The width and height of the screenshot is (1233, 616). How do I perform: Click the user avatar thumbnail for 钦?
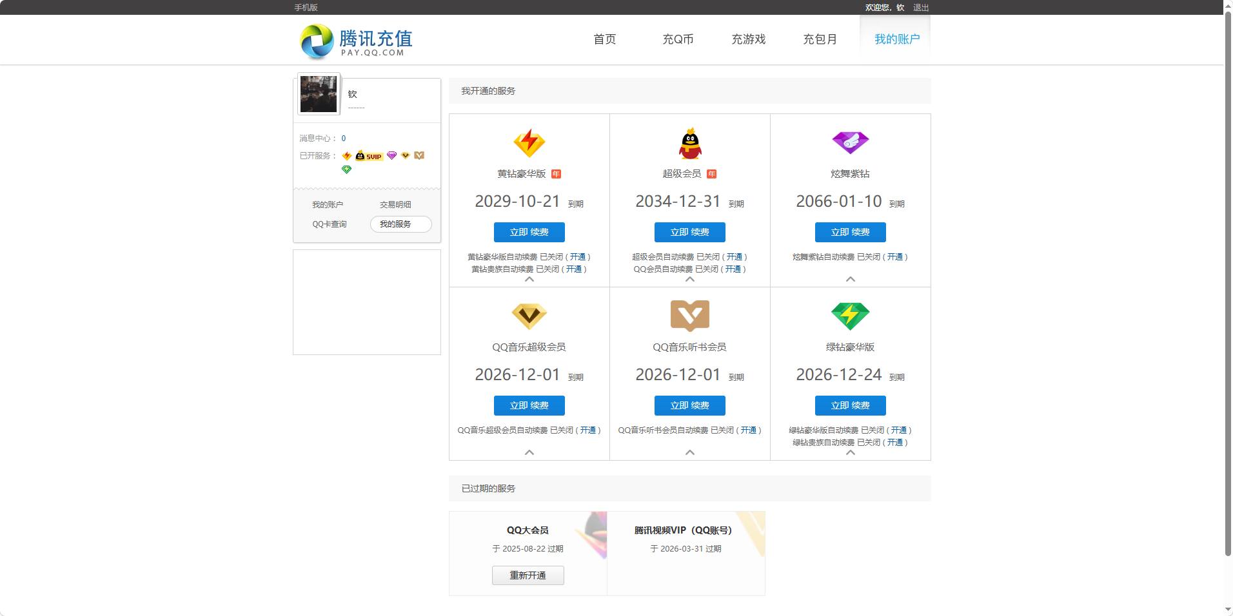318,93
